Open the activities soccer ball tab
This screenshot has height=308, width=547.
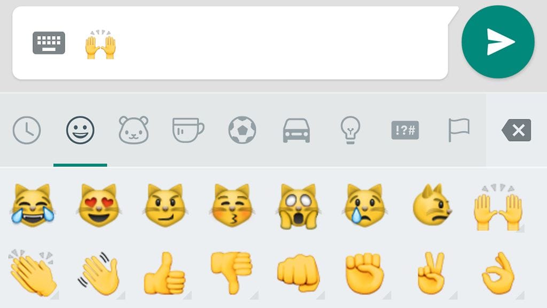coord(242,130)
